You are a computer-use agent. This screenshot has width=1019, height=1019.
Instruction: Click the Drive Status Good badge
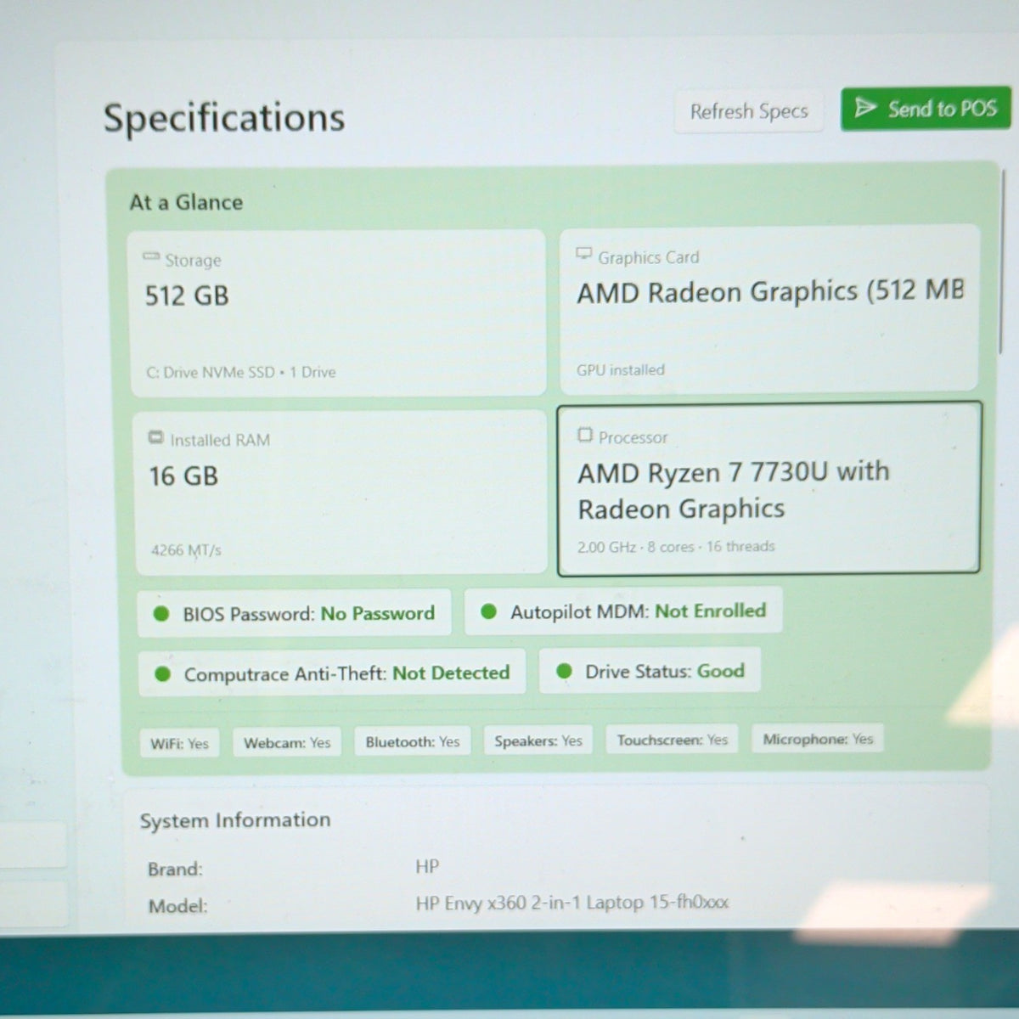coord(650,671)
